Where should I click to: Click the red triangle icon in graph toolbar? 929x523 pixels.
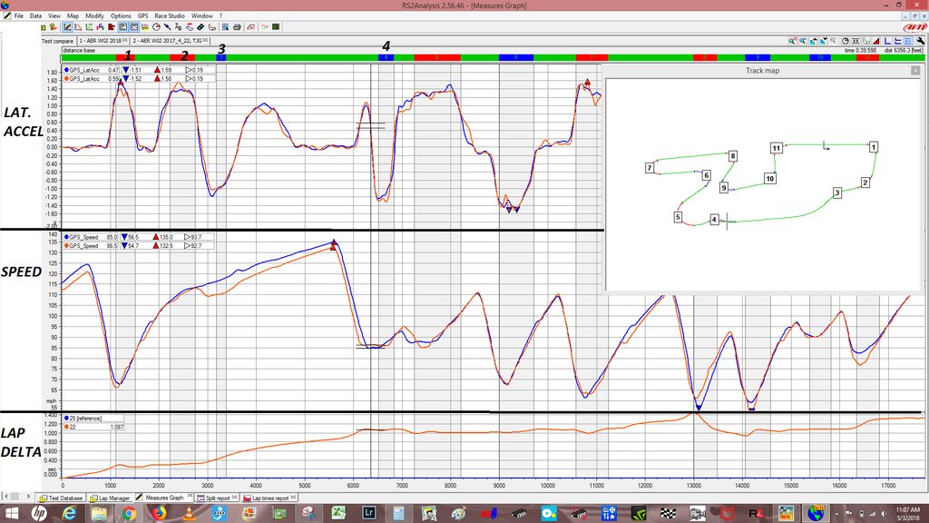click(876, 41)
